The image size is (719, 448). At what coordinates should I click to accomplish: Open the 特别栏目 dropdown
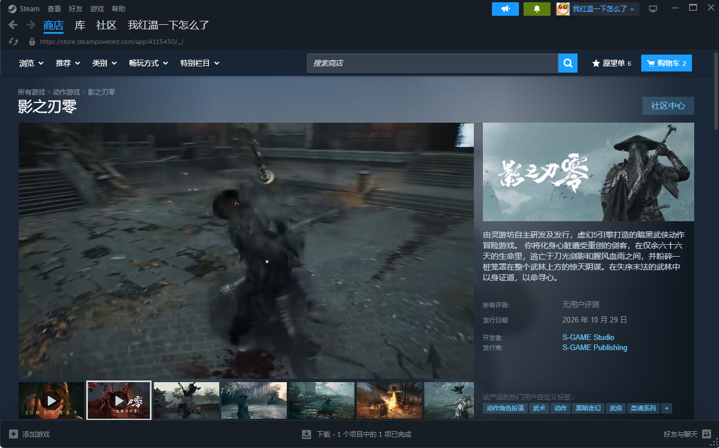pos(200,63)
